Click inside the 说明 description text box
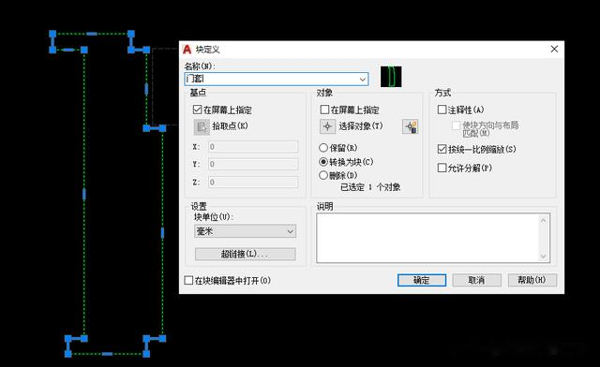 [x=428, y=238]
